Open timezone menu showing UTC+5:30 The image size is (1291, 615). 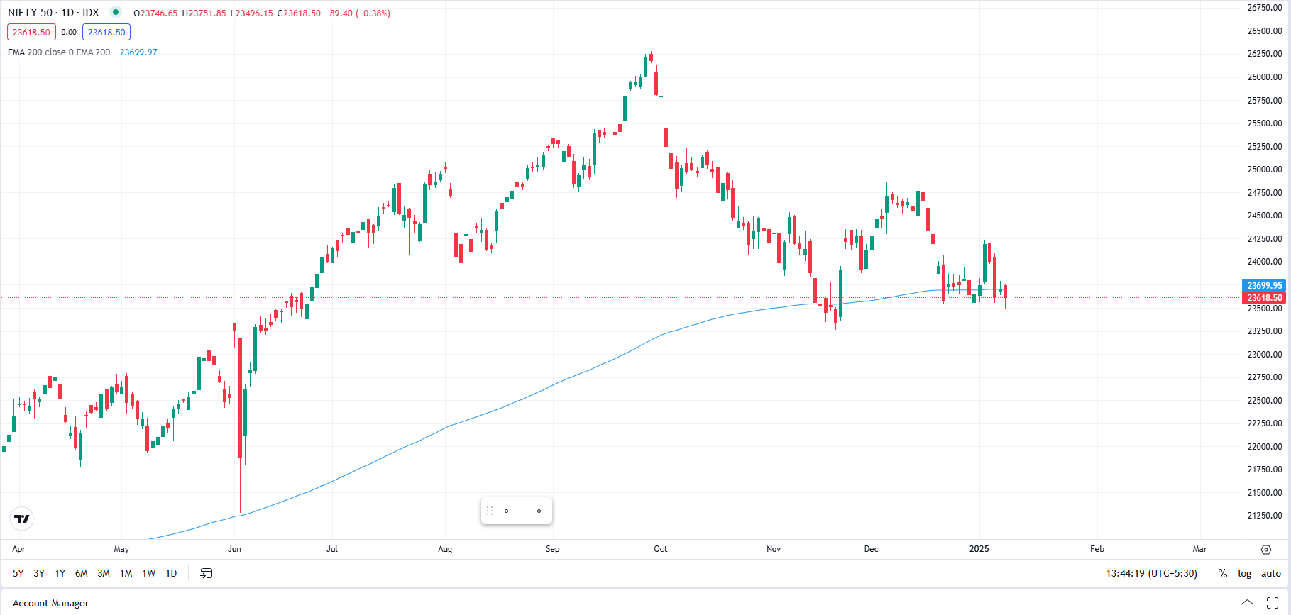pyautogui.click(x=1151, y=573)
